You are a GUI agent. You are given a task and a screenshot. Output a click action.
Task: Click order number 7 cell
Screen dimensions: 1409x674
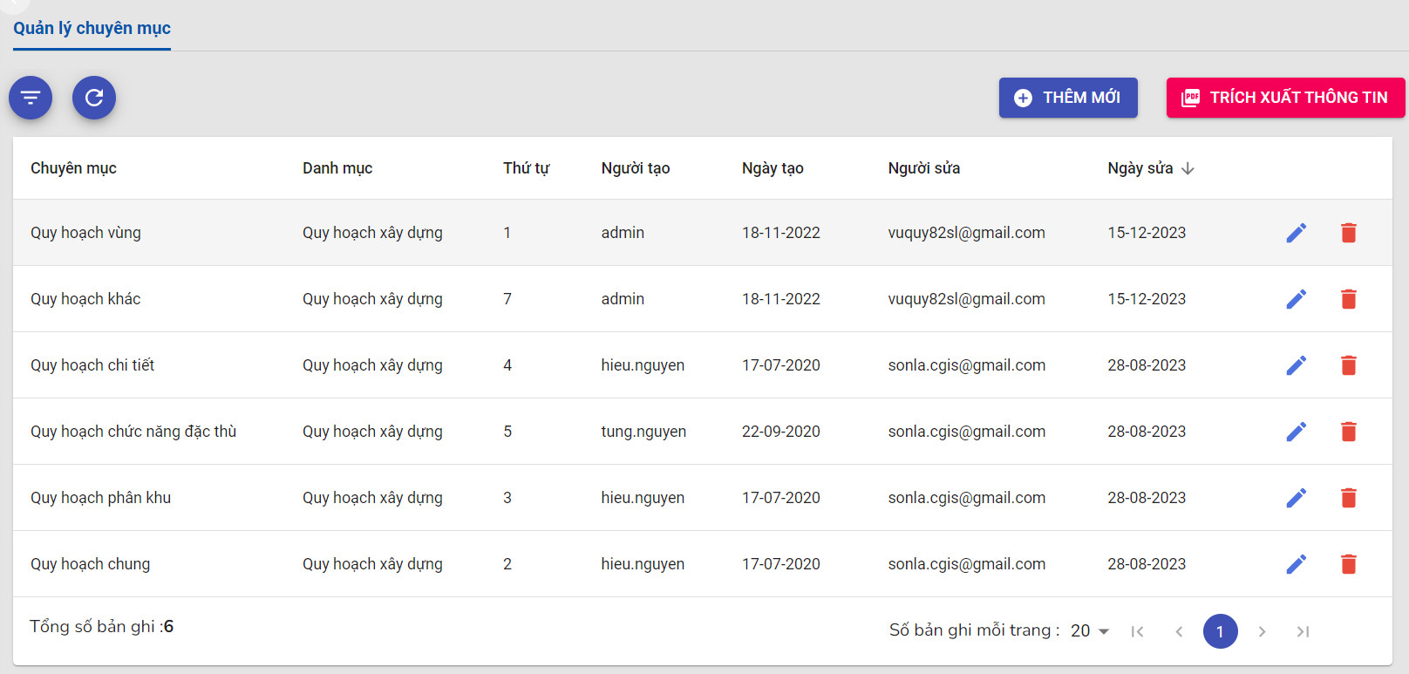coord(507,299)
